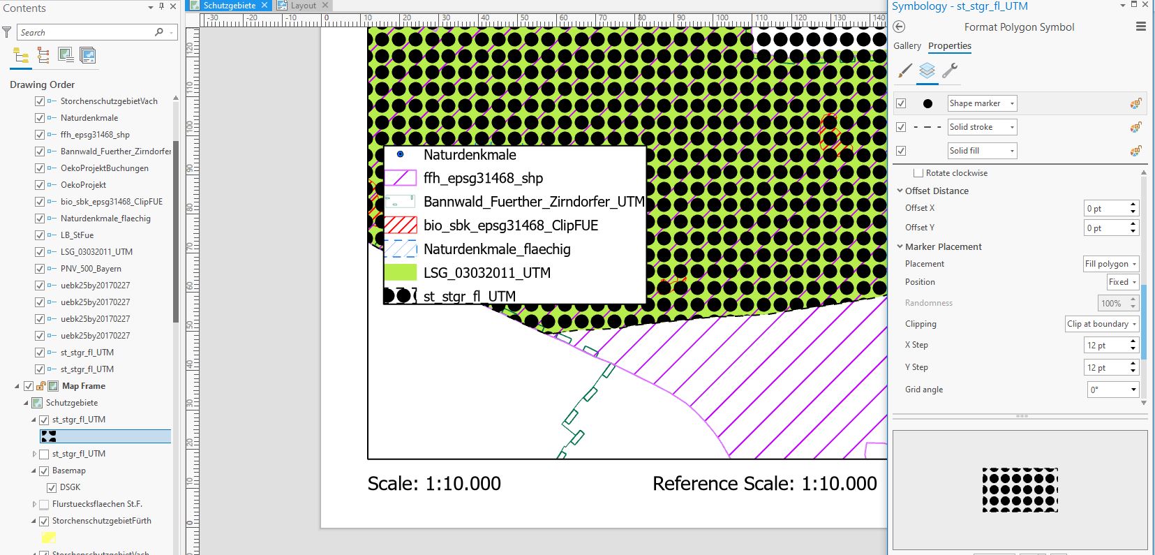Expand the Flurstuecksflaechen St.F. layer
Viewport: 1155px width, 555px height.
34,504
